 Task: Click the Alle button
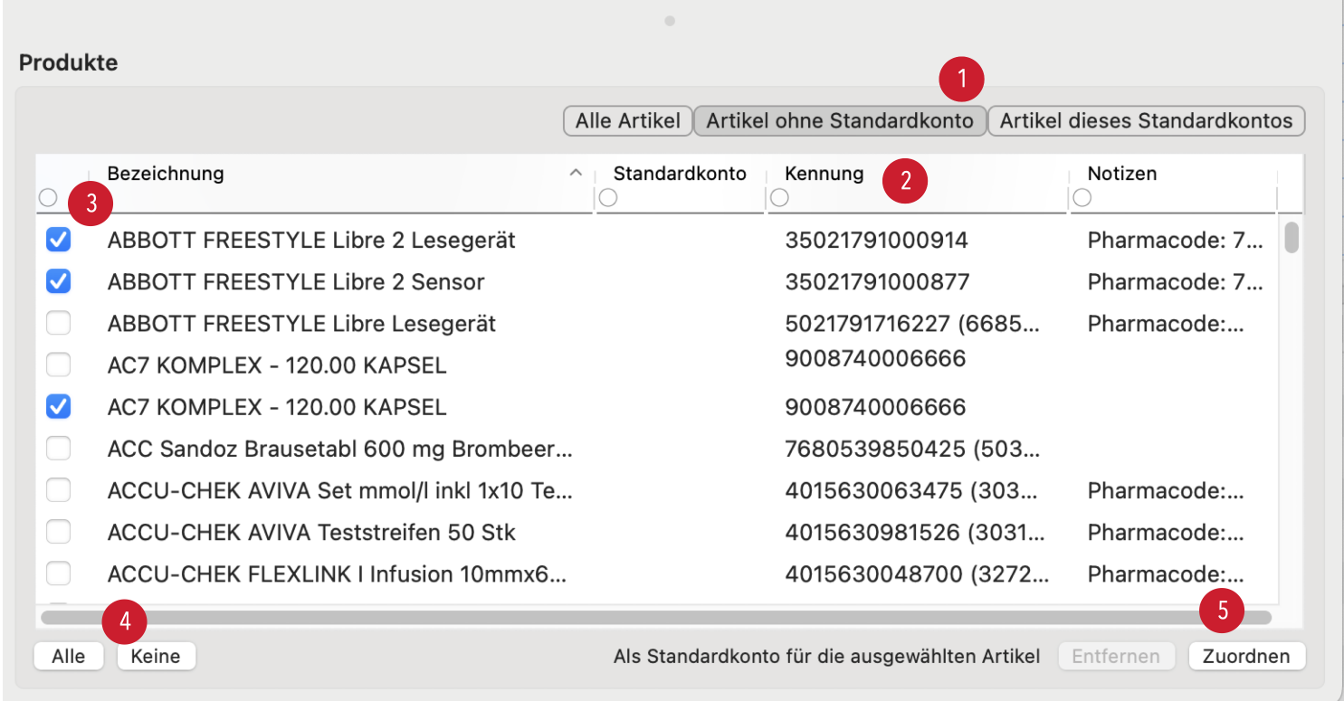tap(69, 656)
